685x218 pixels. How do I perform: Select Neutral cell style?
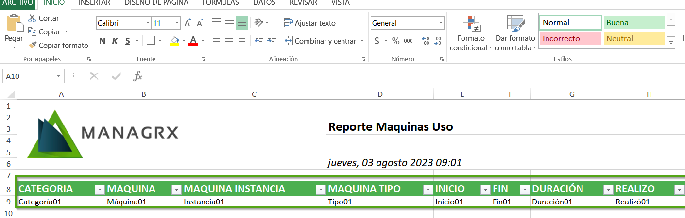[x=634, y=38]
